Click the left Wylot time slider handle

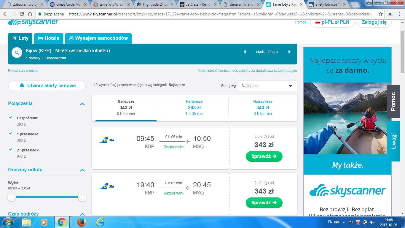12,197
